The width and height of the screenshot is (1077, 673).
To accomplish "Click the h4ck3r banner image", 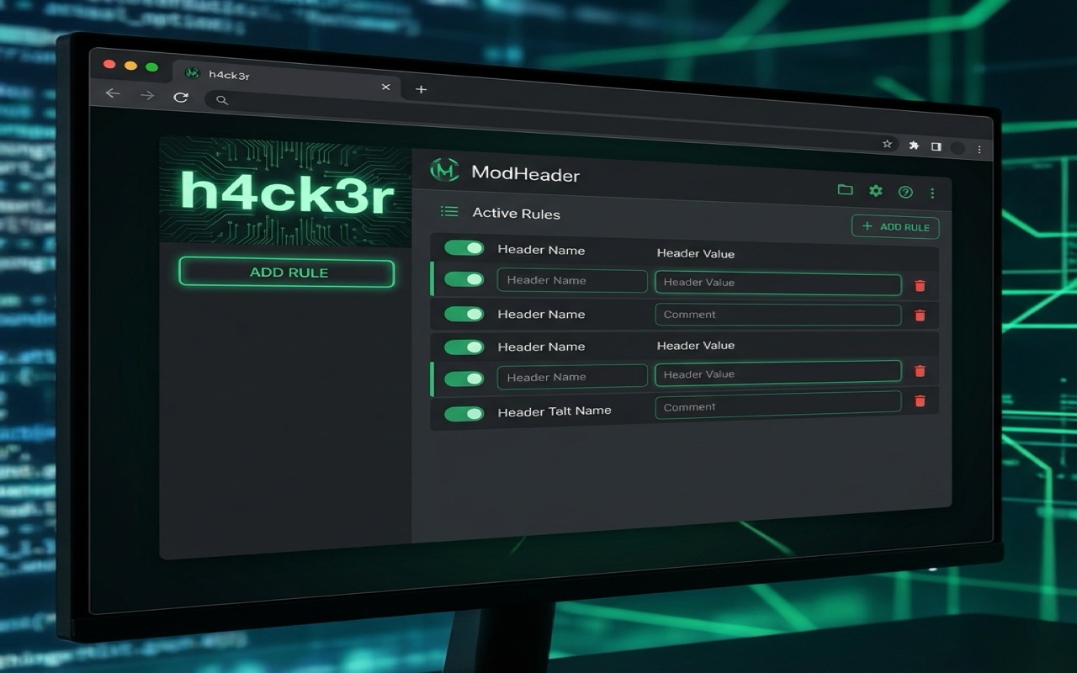I will coord(285,193).
